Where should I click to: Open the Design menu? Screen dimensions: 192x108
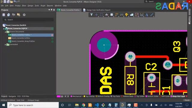[x=30, y=6]
